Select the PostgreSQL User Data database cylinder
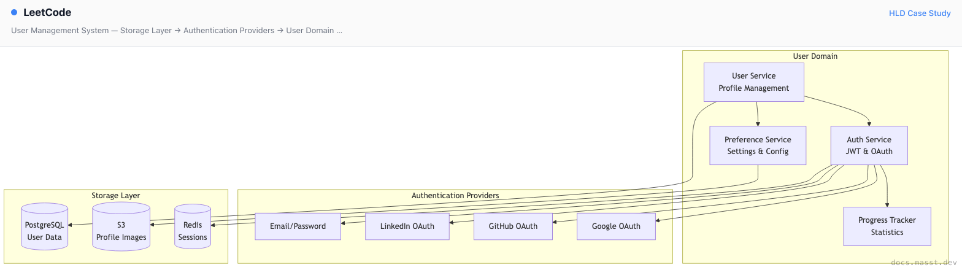Image resolution: width=962 pixels, height=270 pixels. coord(45,226)
